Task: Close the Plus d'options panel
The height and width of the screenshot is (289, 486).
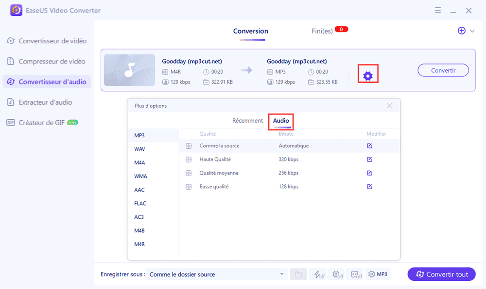Action: pos(389,106)
